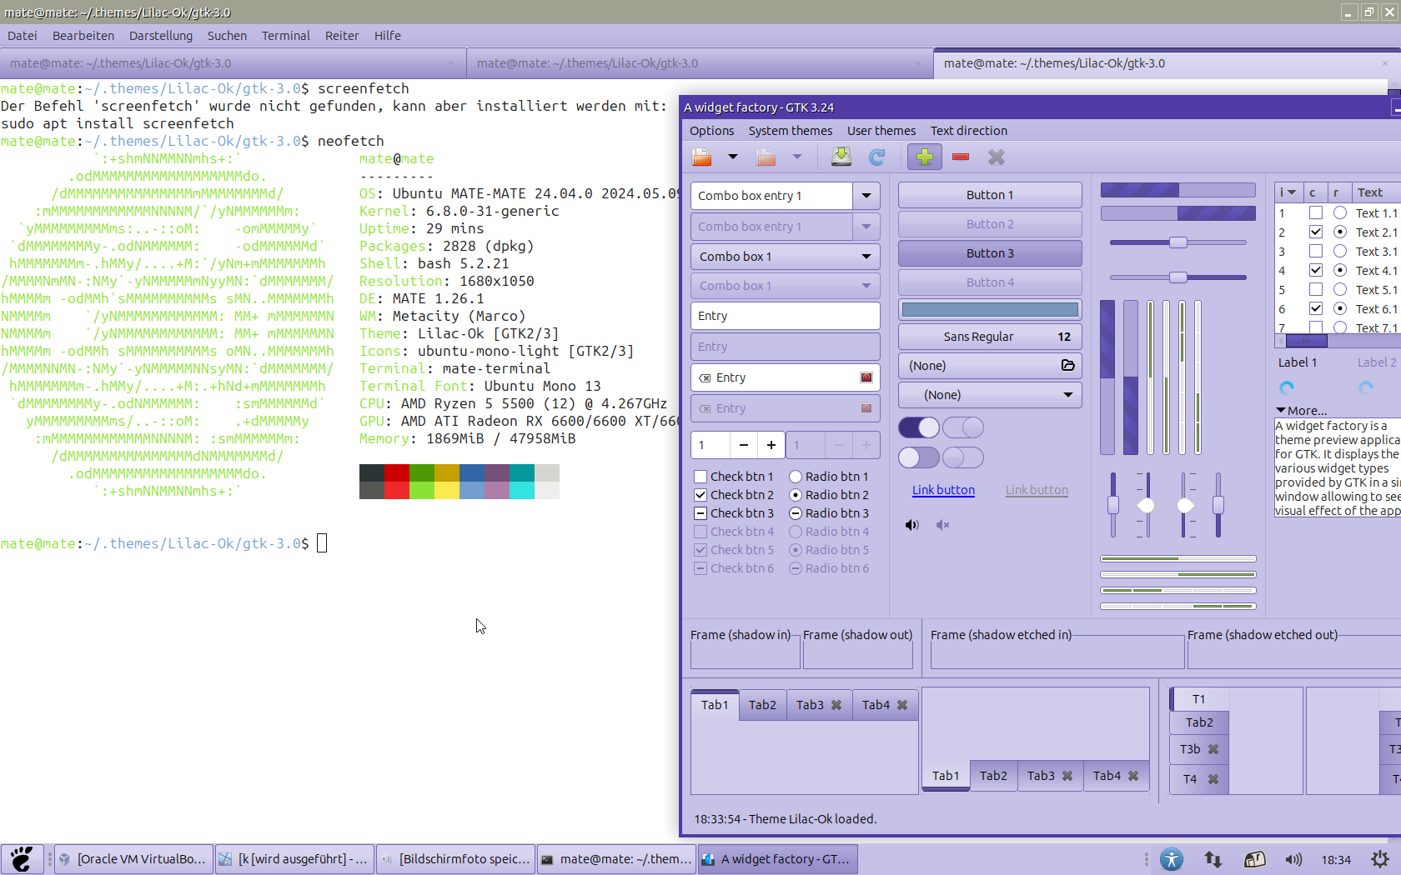Click Button 1

click(x=990, y=195)
